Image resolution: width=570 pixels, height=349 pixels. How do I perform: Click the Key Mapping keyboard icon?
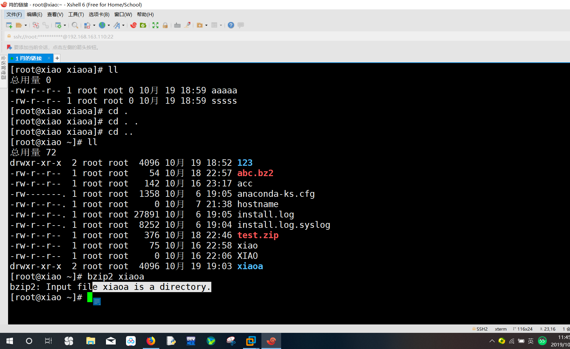pyautogui.click(x=177, y=25)
